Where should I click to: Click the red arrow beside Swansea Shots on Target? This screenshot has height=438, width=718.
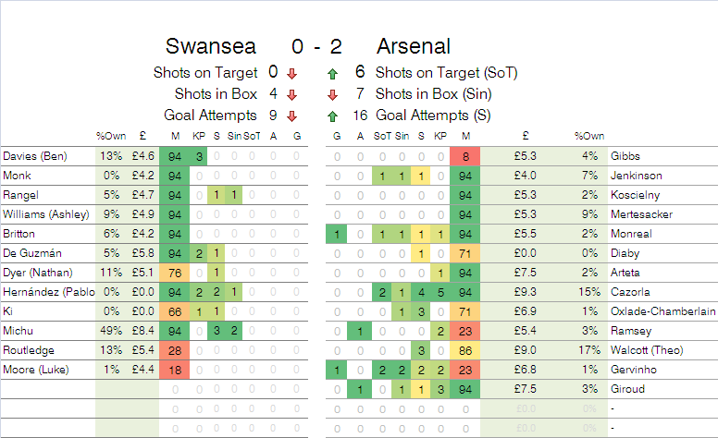coord(292,73)
